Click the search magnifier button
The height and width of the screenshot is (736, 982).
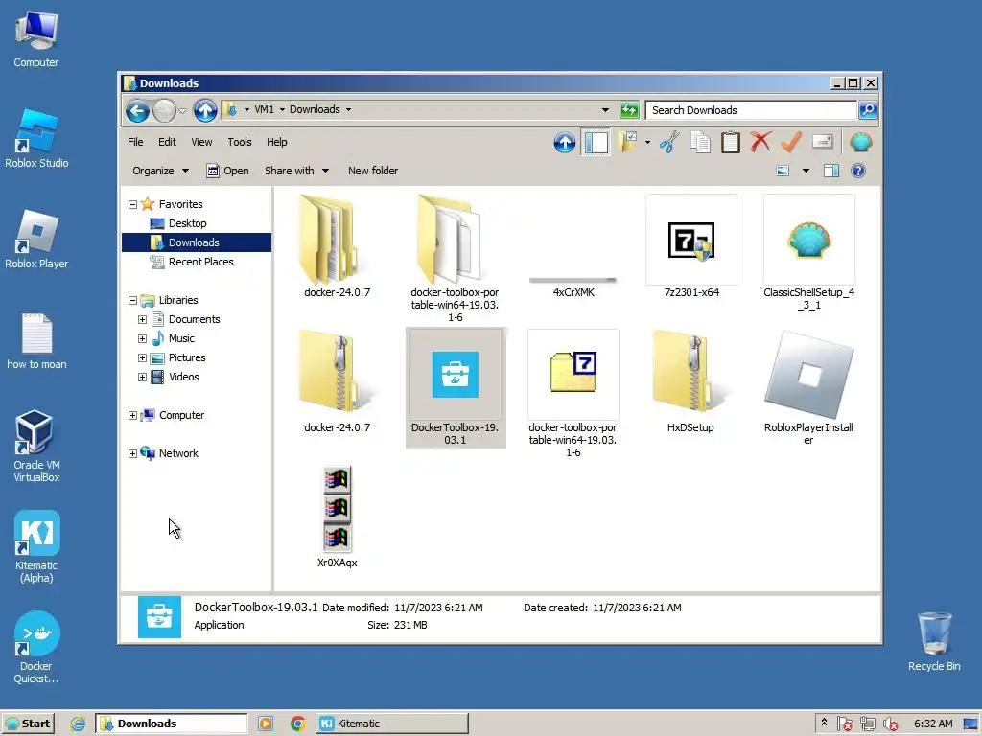[867, 110]
